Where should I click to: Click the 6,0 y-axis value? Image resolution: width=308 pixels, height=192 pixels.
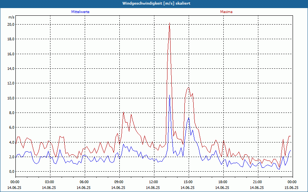pos(12,127)
